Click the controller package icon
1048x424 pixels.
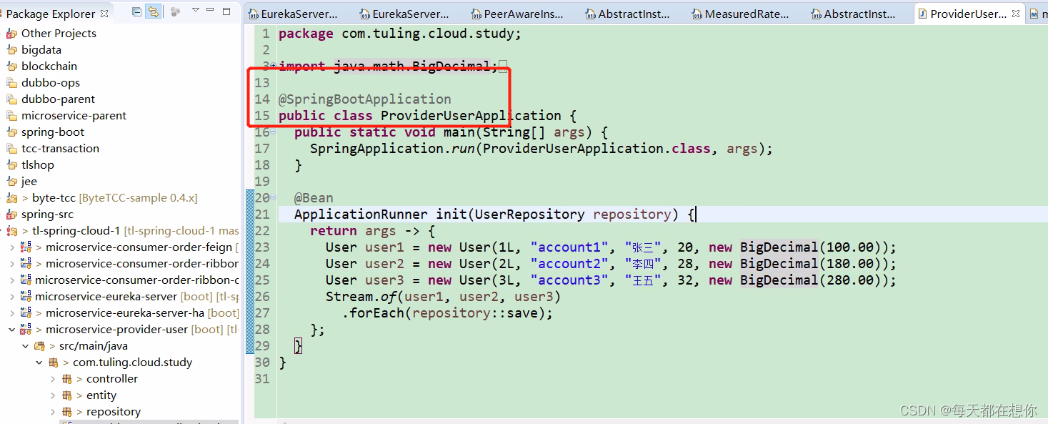coord(67,379)
